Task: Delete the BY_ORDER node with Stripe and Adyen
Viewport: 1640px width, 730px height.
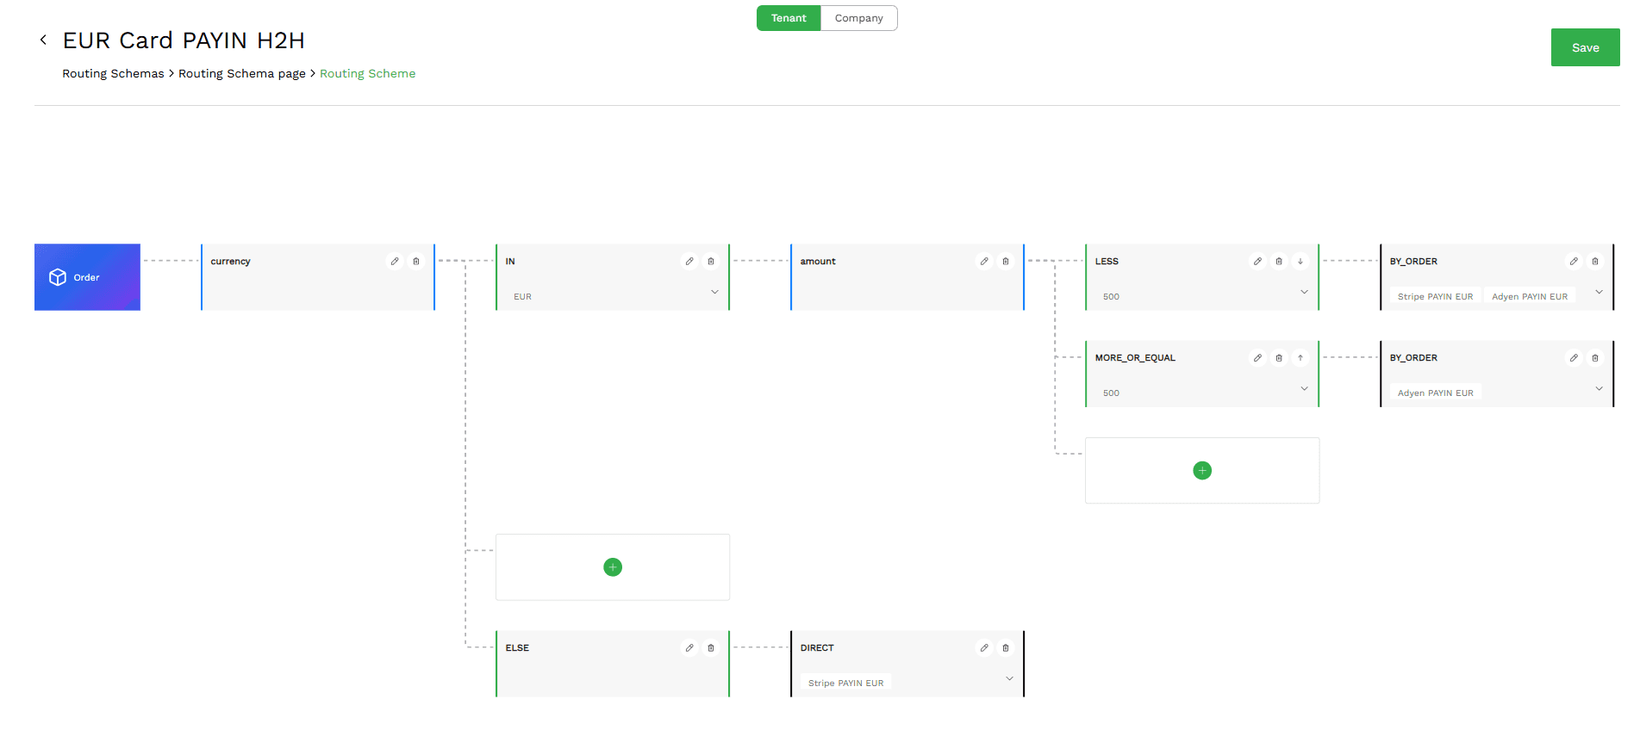Action: [1595, 261]
